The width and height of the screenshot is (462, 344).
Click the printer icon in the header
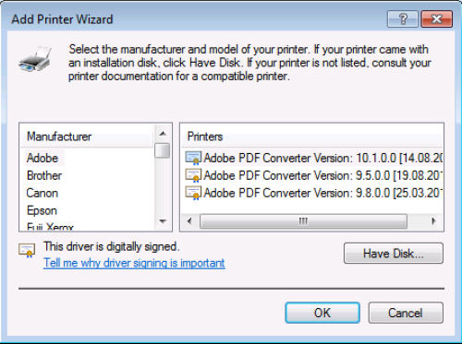[35, 59]
